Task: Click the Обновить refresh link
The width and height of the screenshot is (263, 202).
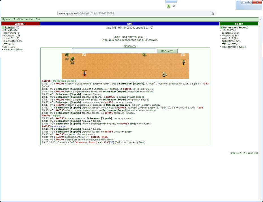Action: click(130, 46)
